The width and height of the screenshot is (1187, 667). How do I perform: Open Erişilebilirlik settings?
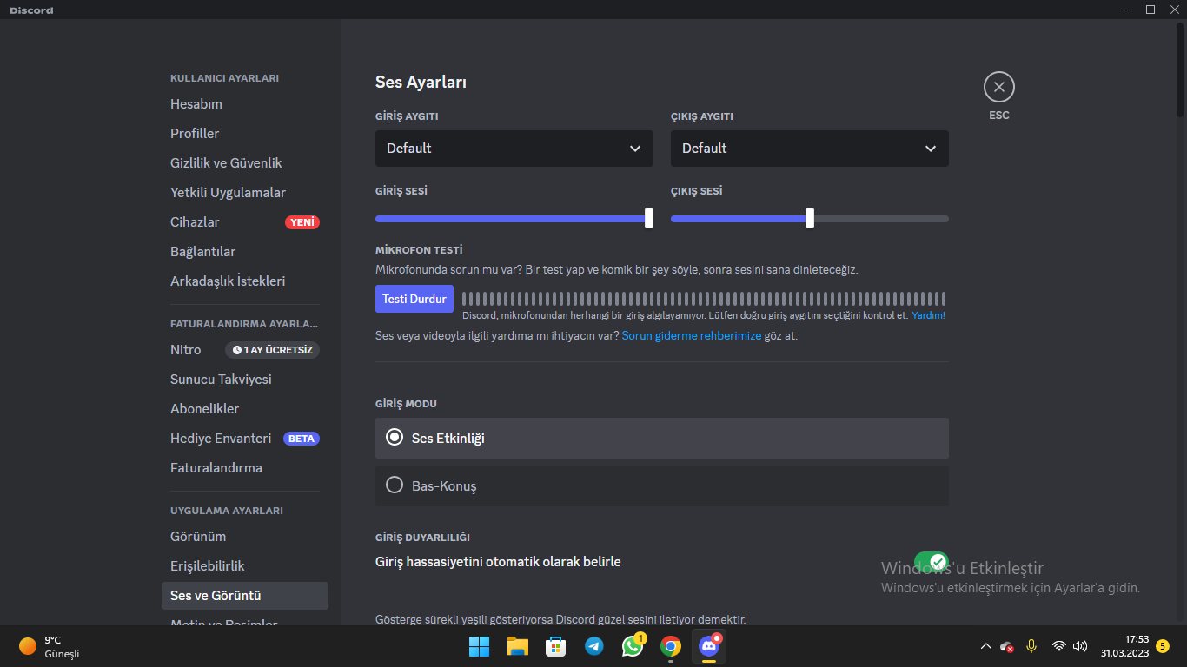[245, 566]
